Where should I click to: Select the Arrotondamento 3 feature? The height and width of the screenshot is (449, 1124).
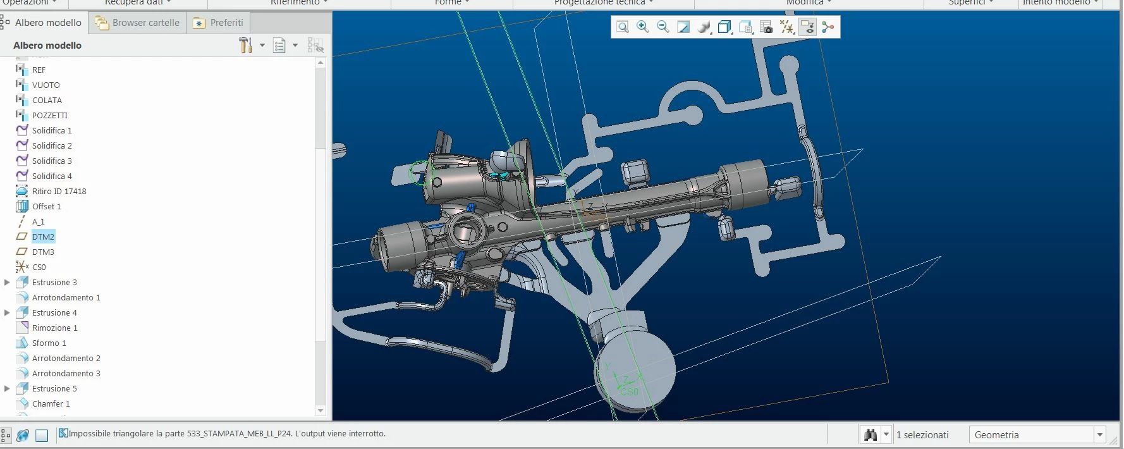[66, 373]
